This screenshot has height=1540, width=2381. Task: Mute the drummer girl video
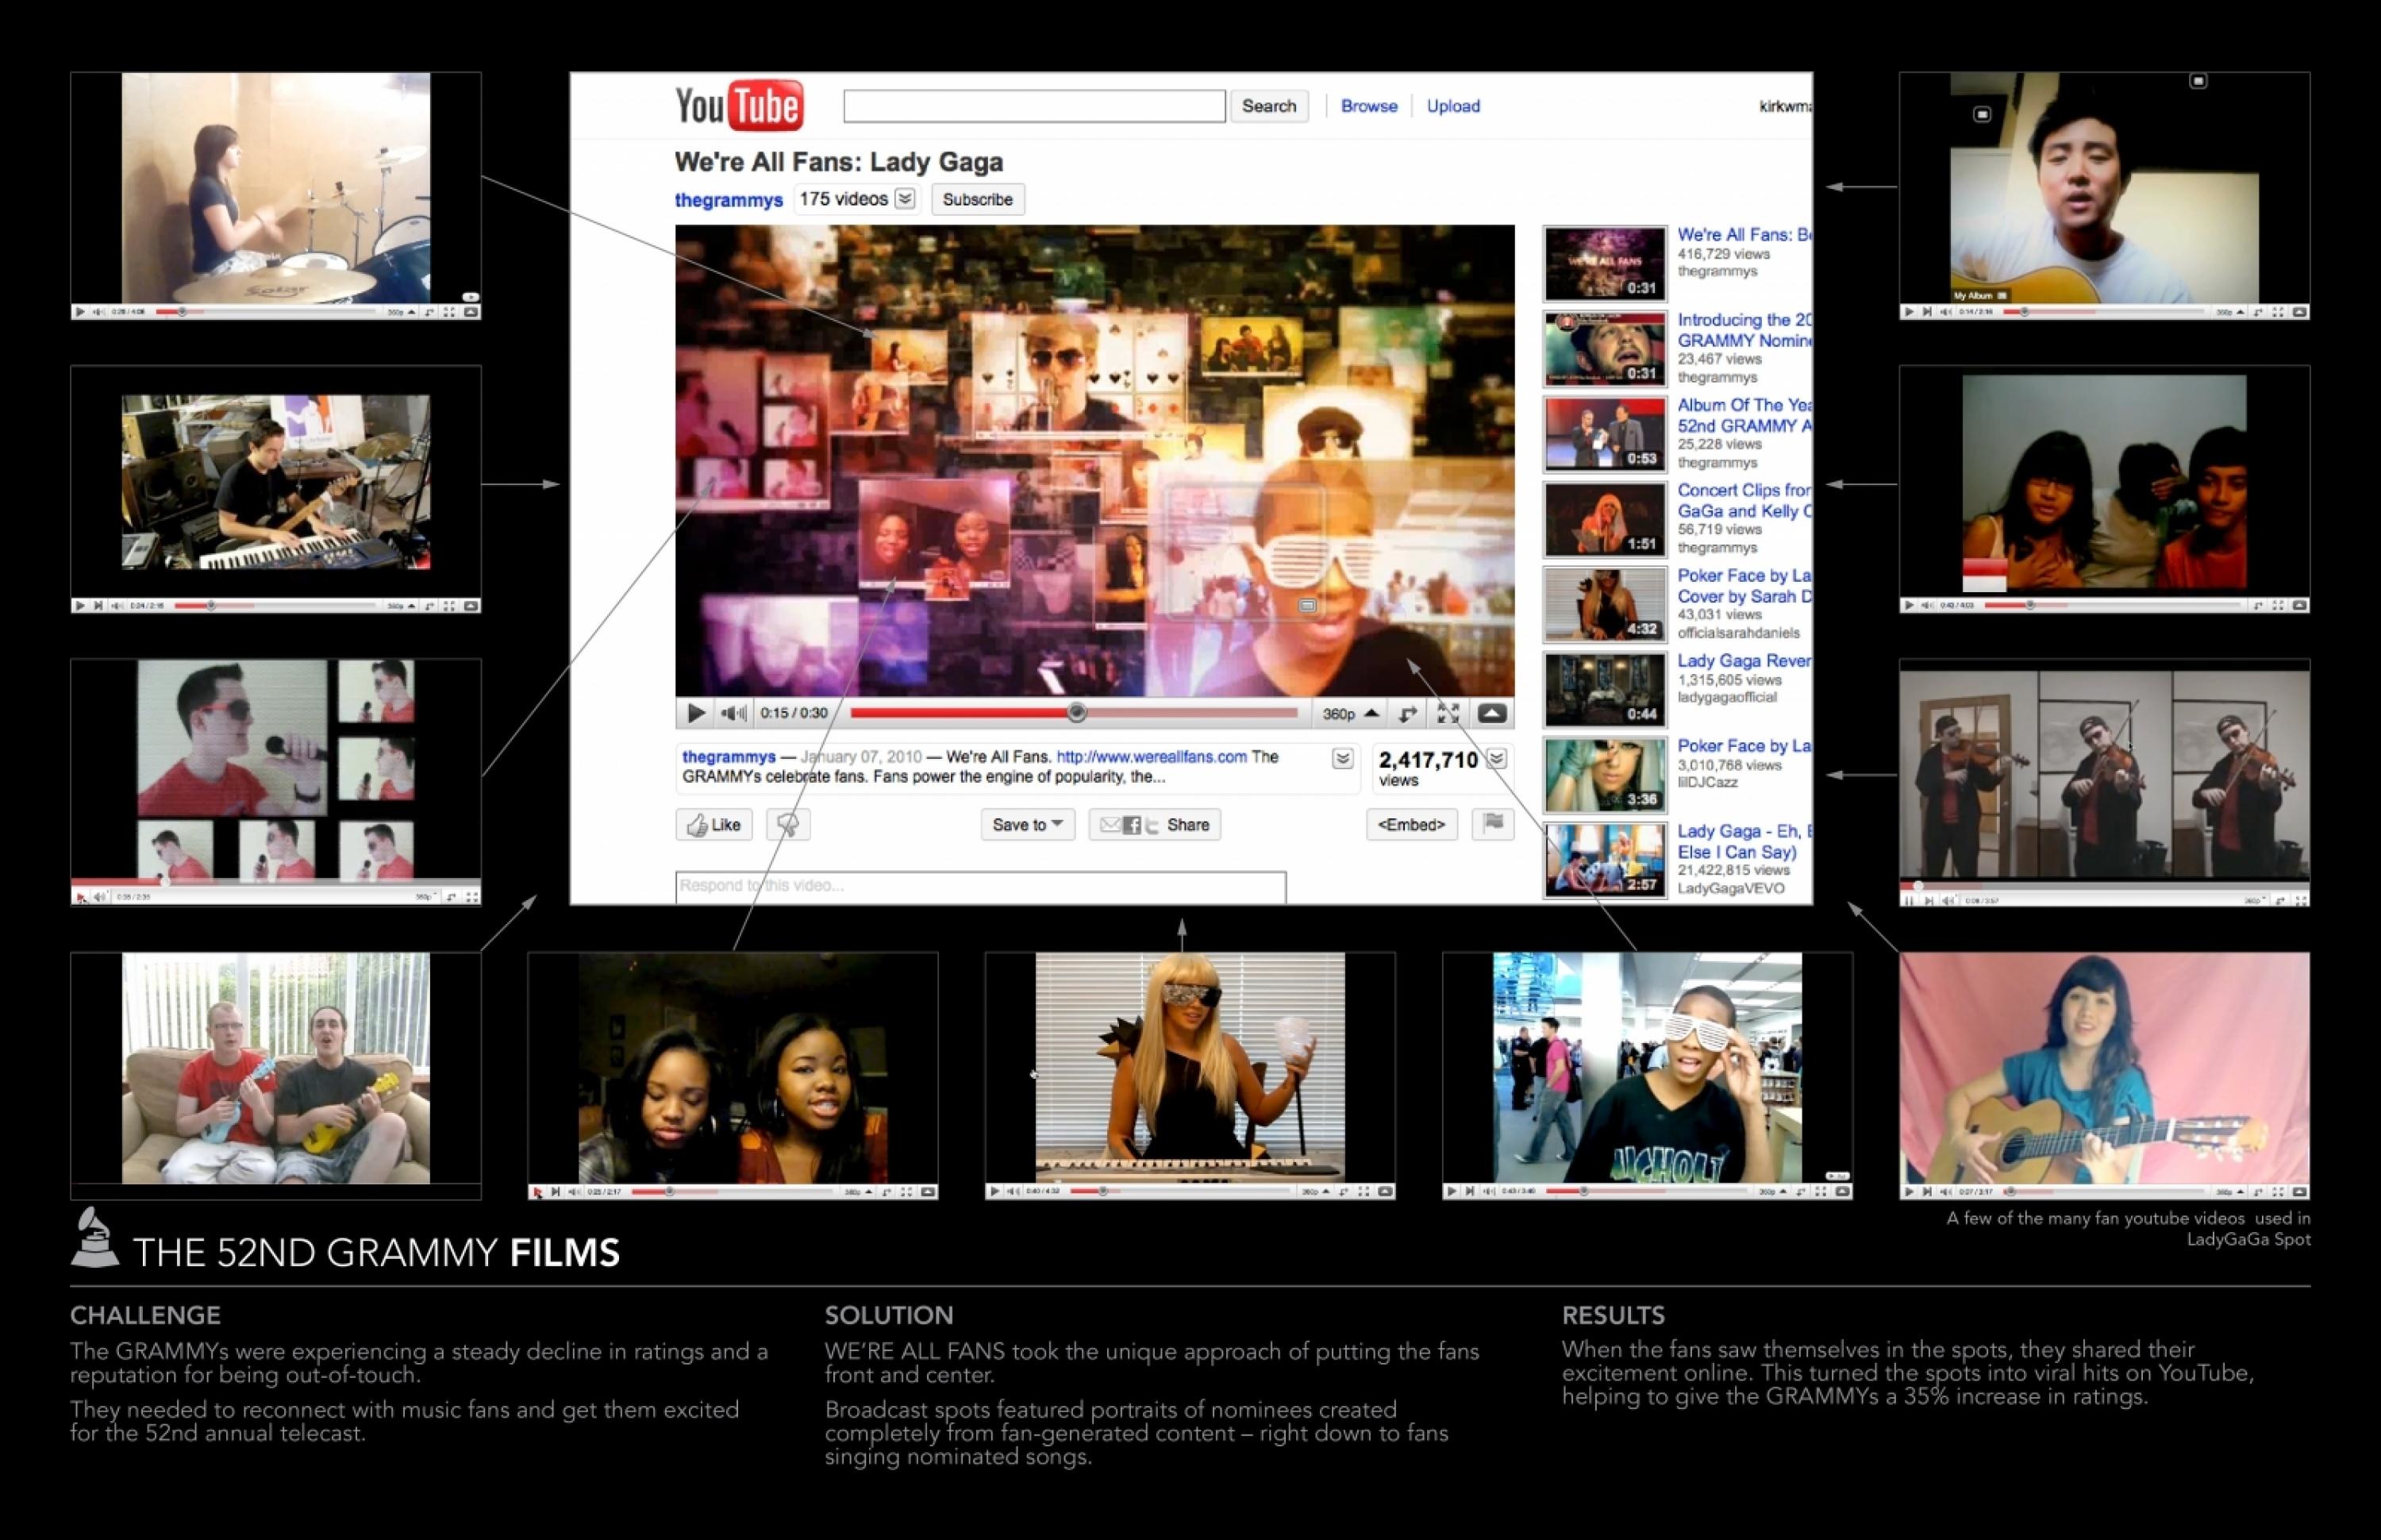coord(98,312)
